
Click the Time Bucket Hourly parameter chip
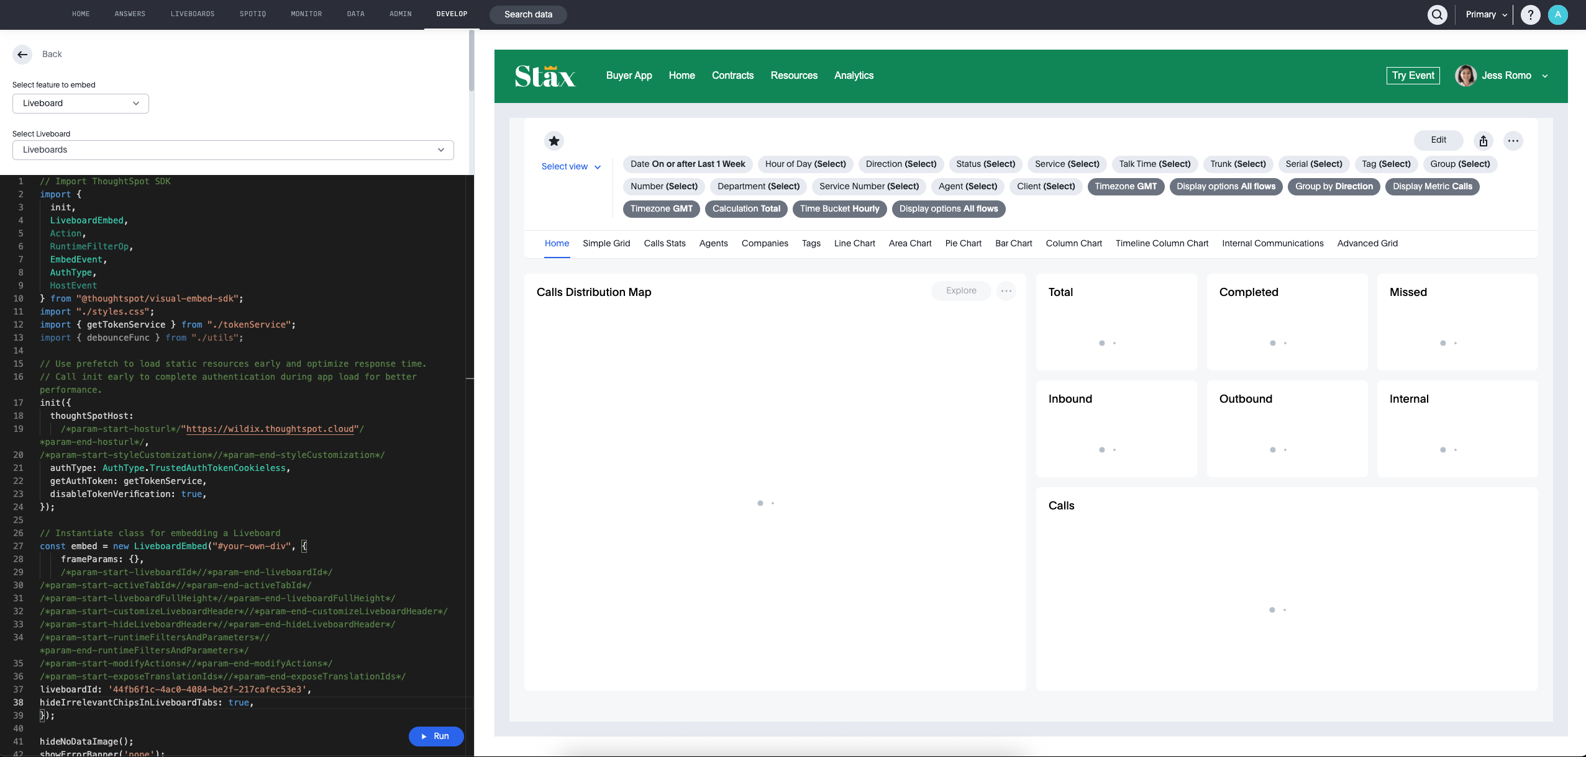coord(840,209)
